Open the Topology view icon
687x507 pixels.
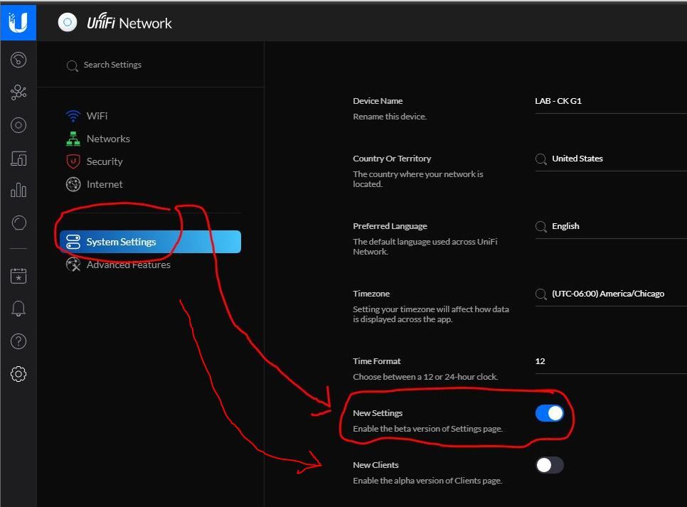[18, 92]
